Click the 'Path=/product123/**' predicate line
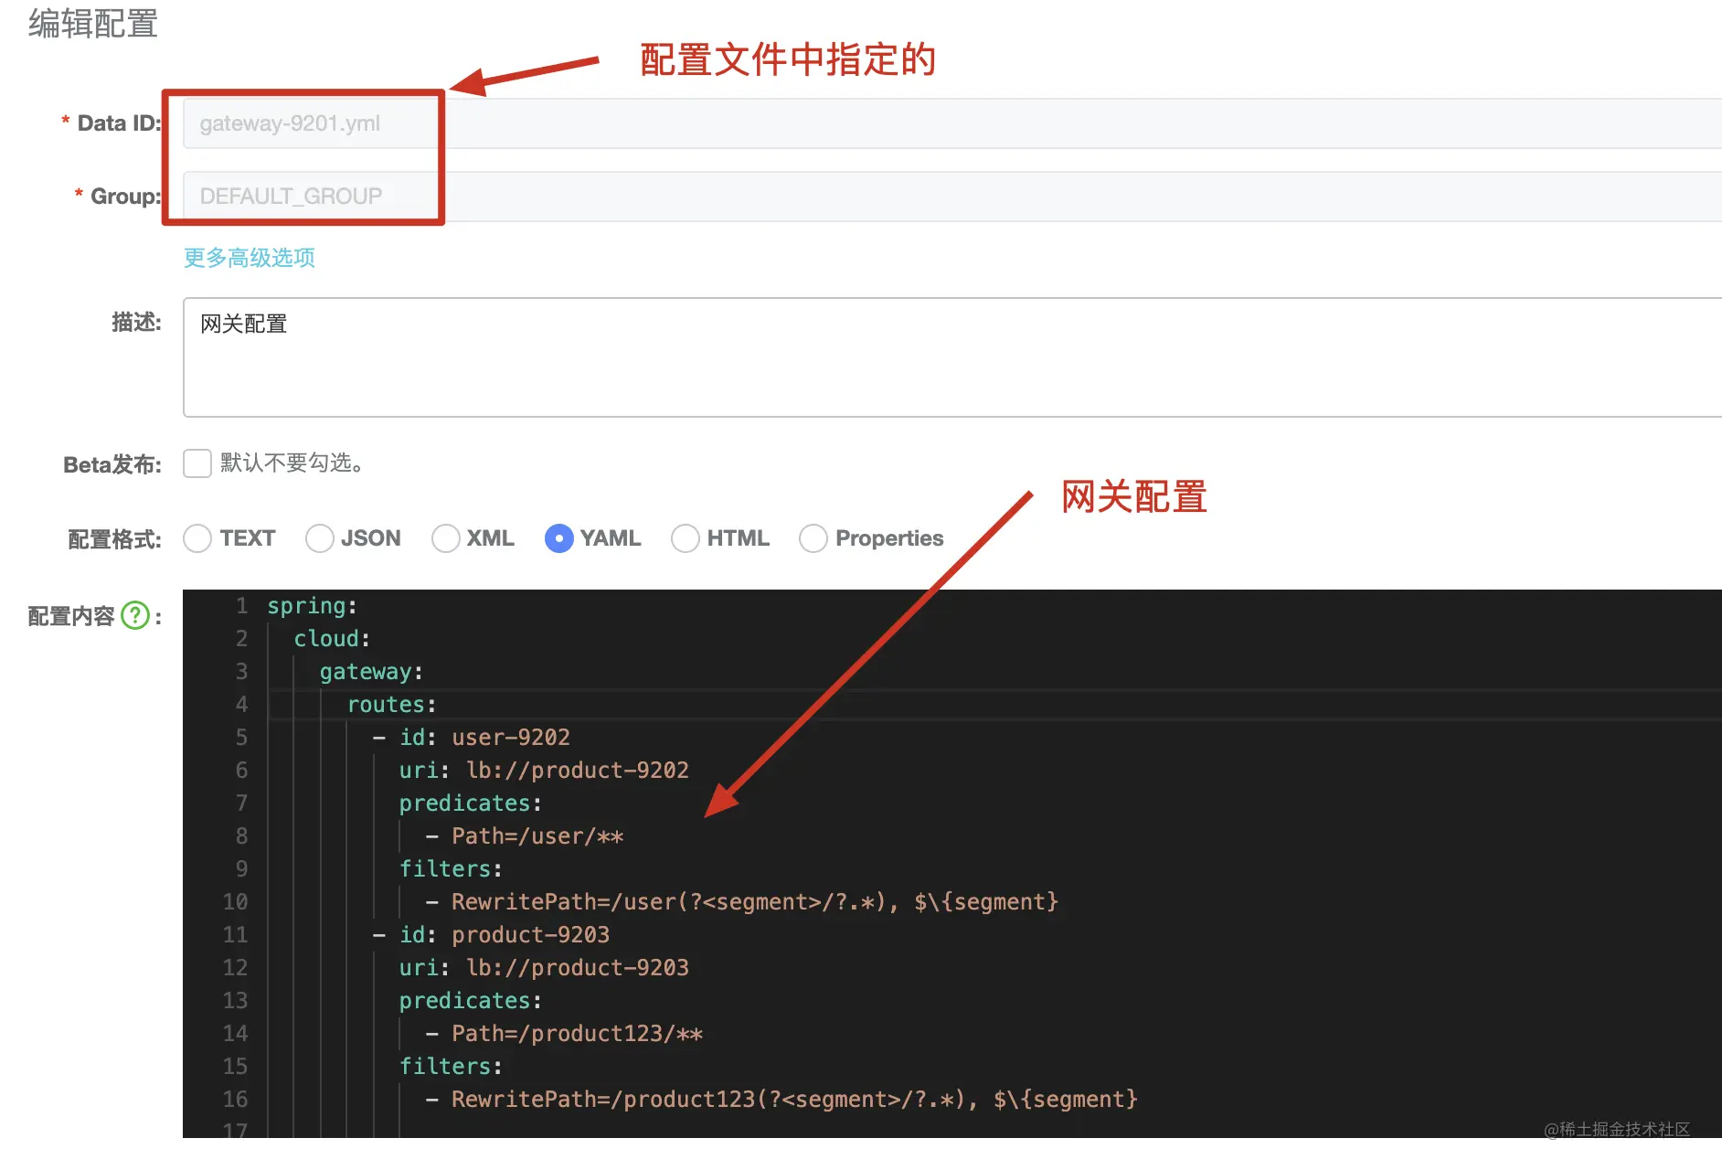 coord(564,1034)
